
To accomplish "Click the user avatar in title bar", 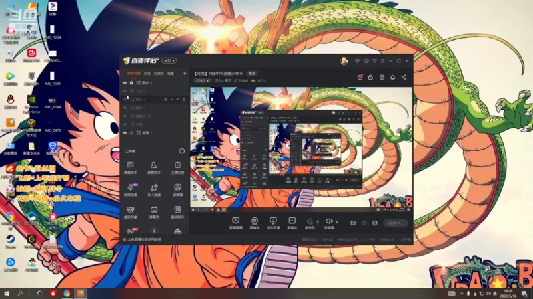I will click(344, 61).
